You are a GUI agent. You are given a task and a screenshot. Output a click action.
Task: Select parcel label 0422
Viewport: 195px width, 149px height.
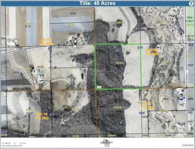coord(29,113)
